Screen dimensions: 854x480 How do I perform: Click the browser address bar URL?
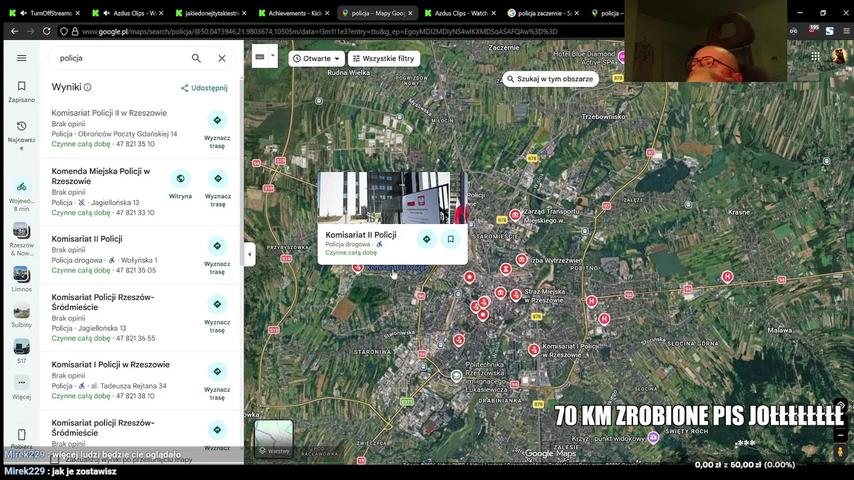(320, 31)
